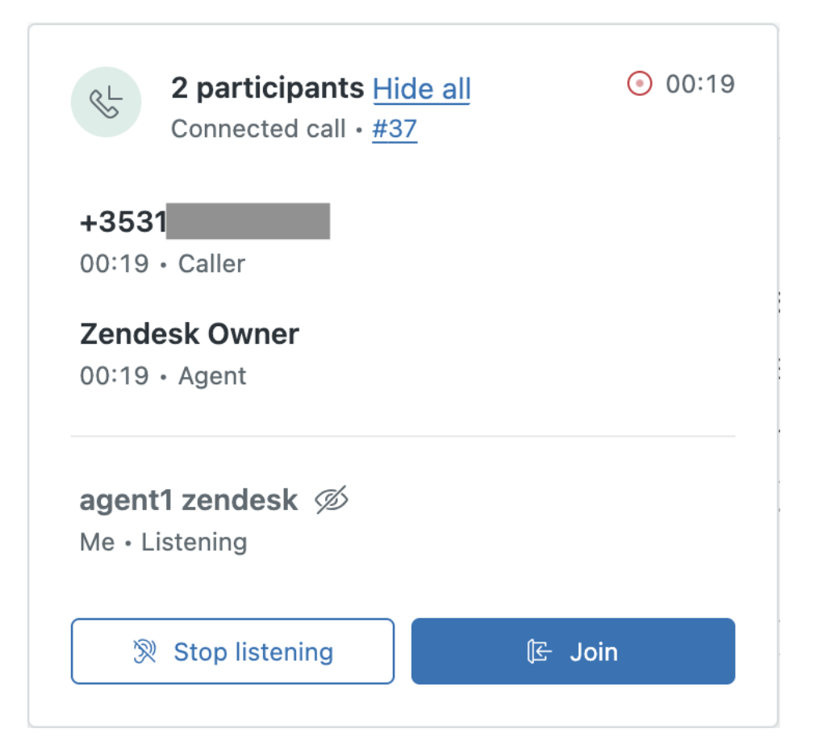This screenshot has width=823, height=749.
Task: Join the call with the Join button
Action: click(x=573, y=651)
